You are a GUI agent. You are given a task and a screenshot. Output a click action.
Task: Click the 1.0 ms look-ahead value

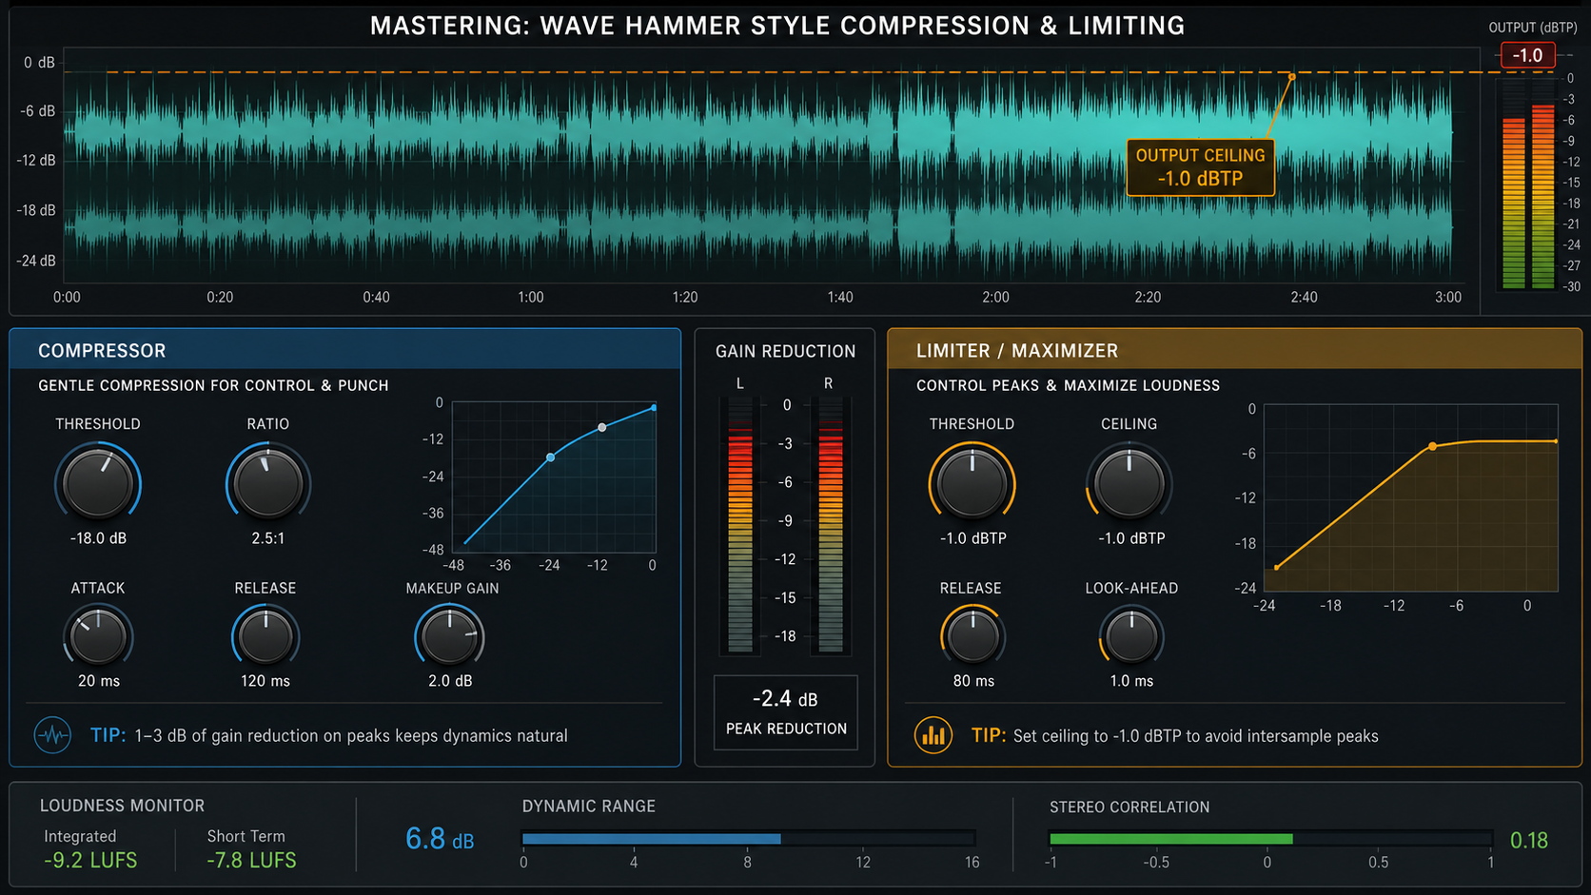pyautogui.click(x=1131, y=681)
